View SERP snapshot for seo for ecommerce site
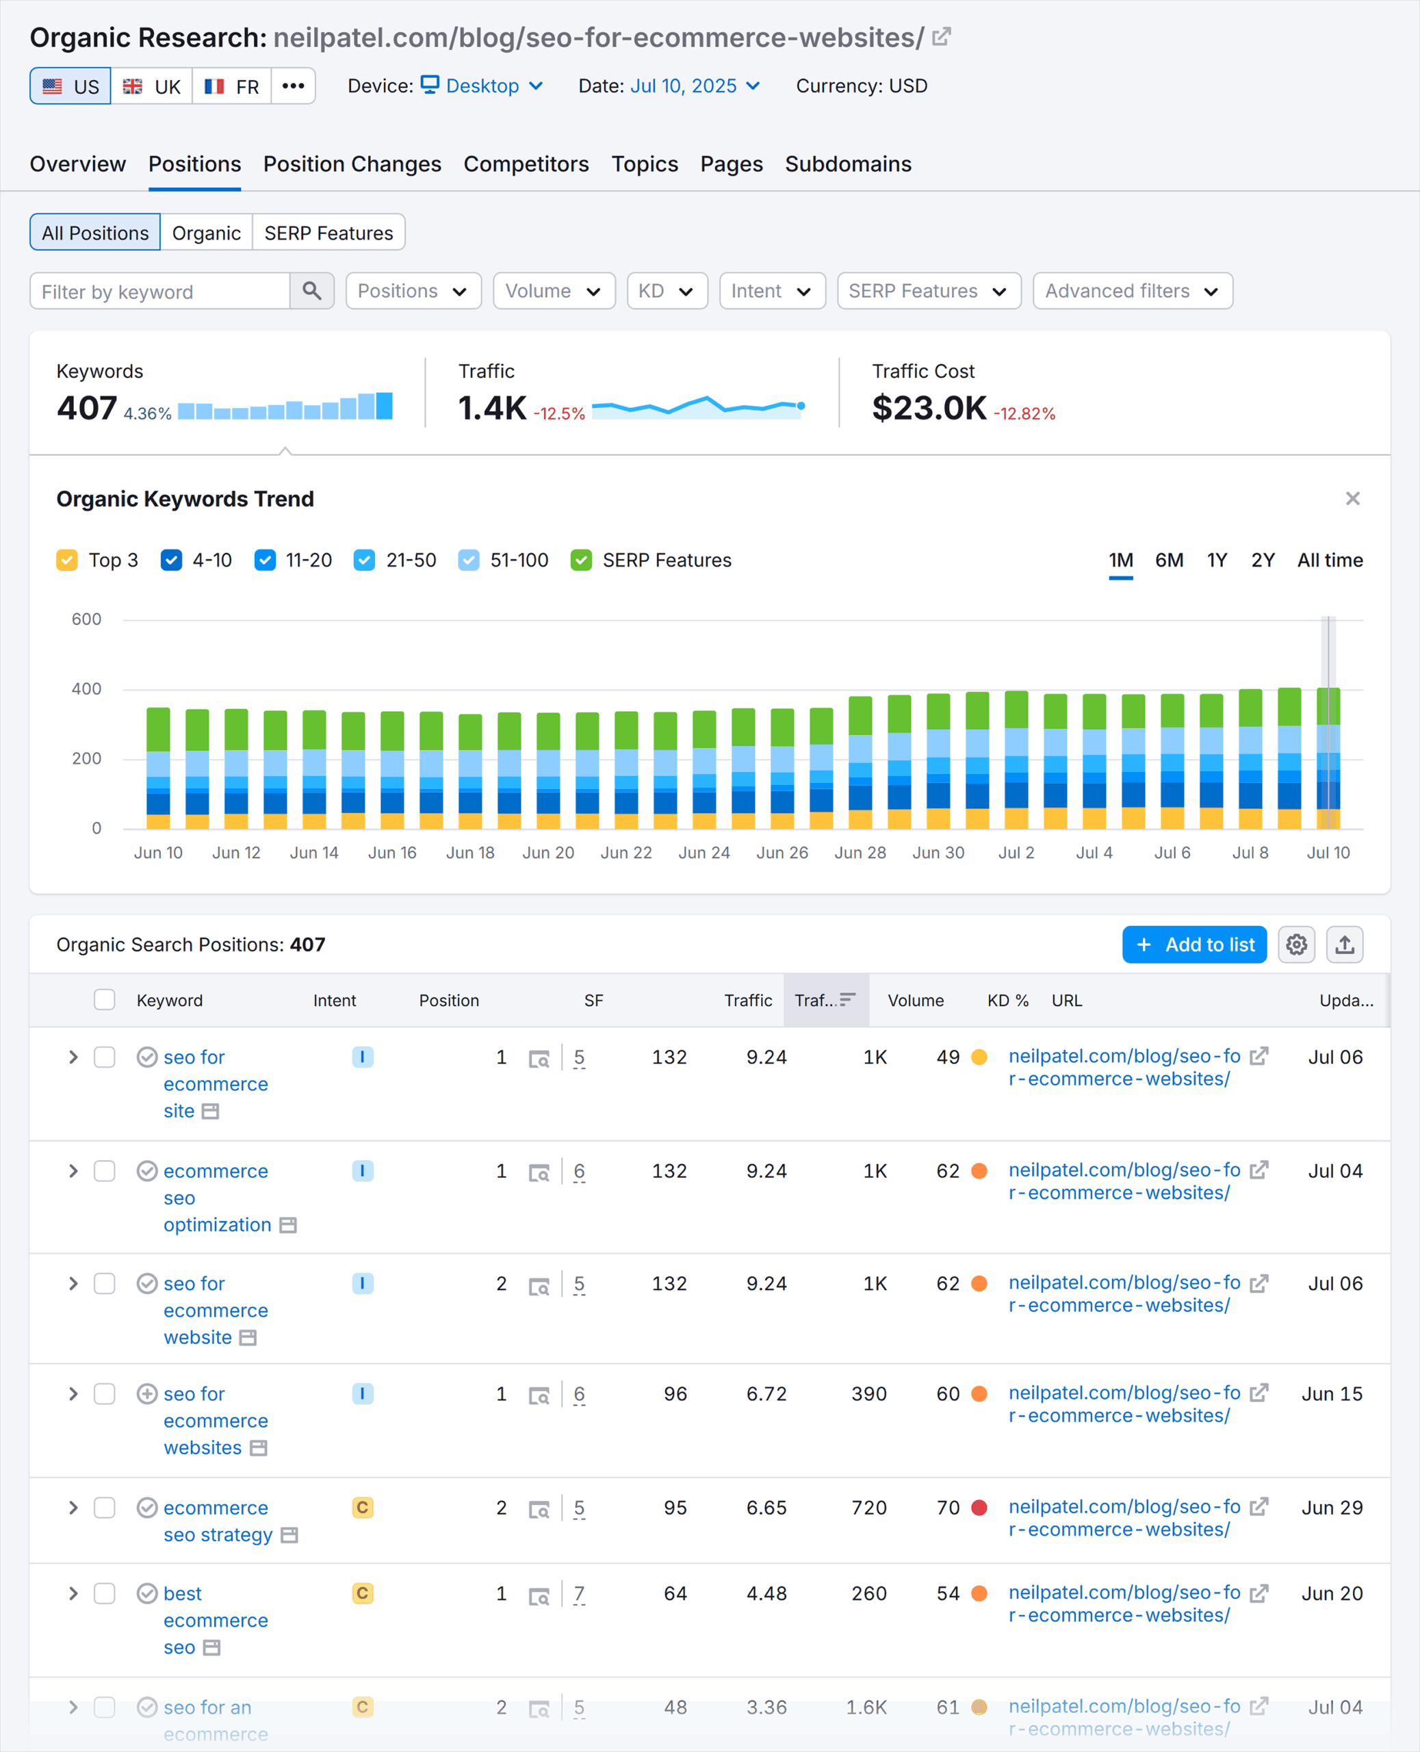The image size is (1420, 1752). pos(538,1059)
